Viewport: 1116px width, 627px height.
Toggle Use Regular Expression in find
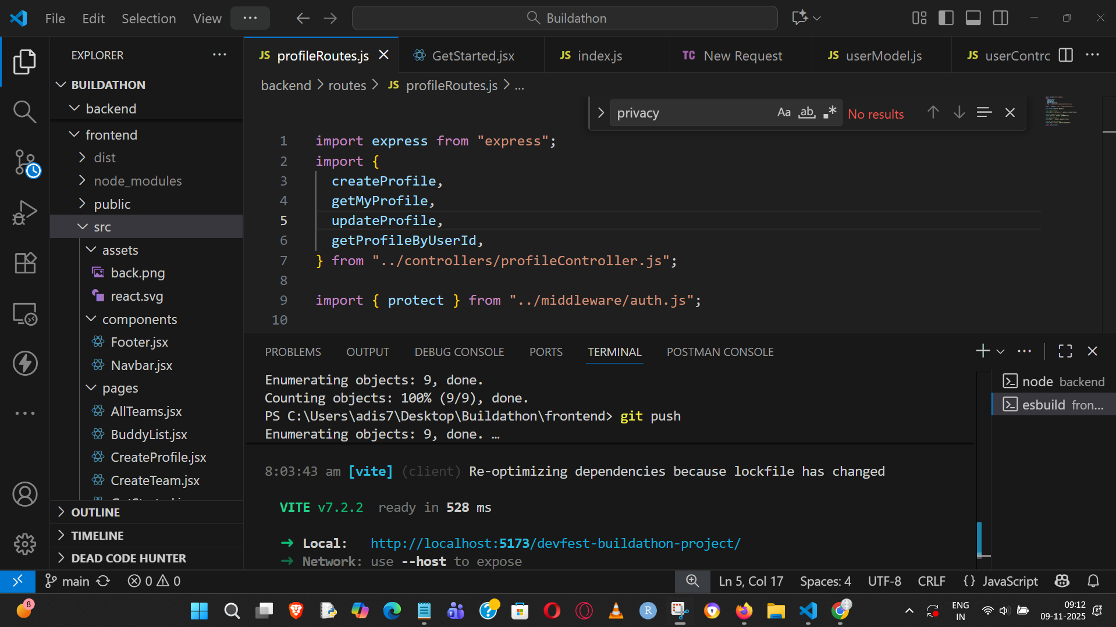pos(830,112)
